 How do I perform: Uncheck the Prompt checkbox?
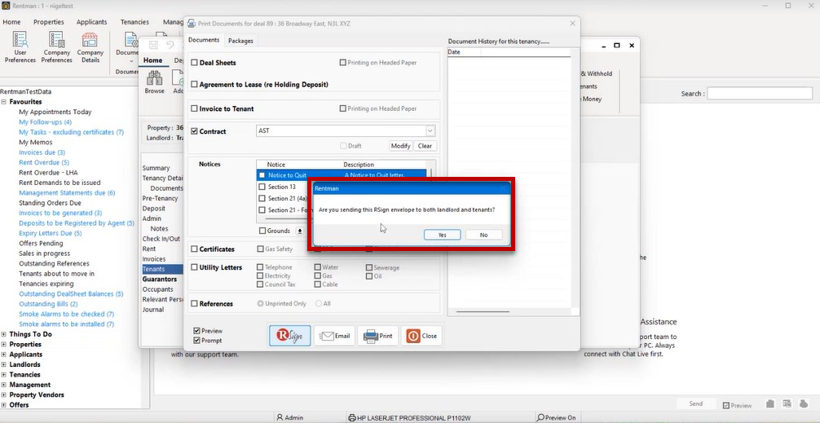(196, 341)
